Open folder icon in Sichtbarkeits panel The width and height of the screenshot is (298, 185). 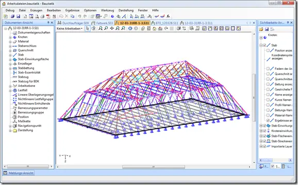point(261,29)
